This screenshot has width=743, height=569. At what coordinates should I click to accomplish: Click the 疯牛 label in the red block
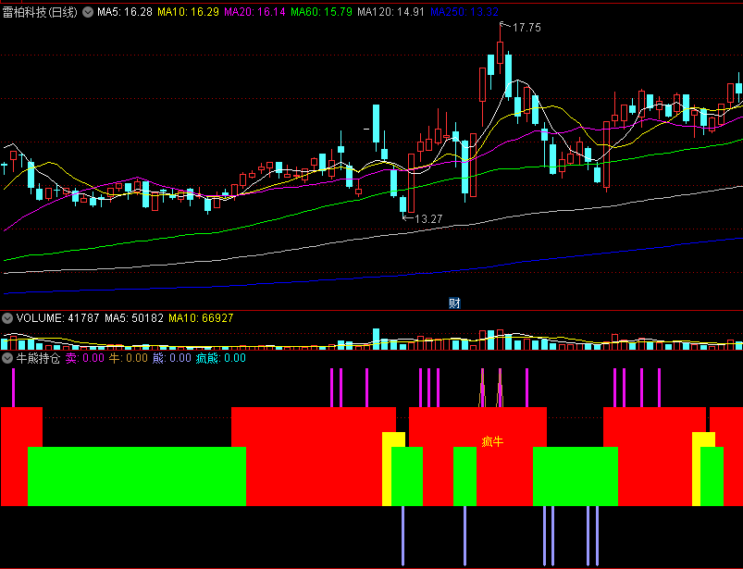(492, 442)
